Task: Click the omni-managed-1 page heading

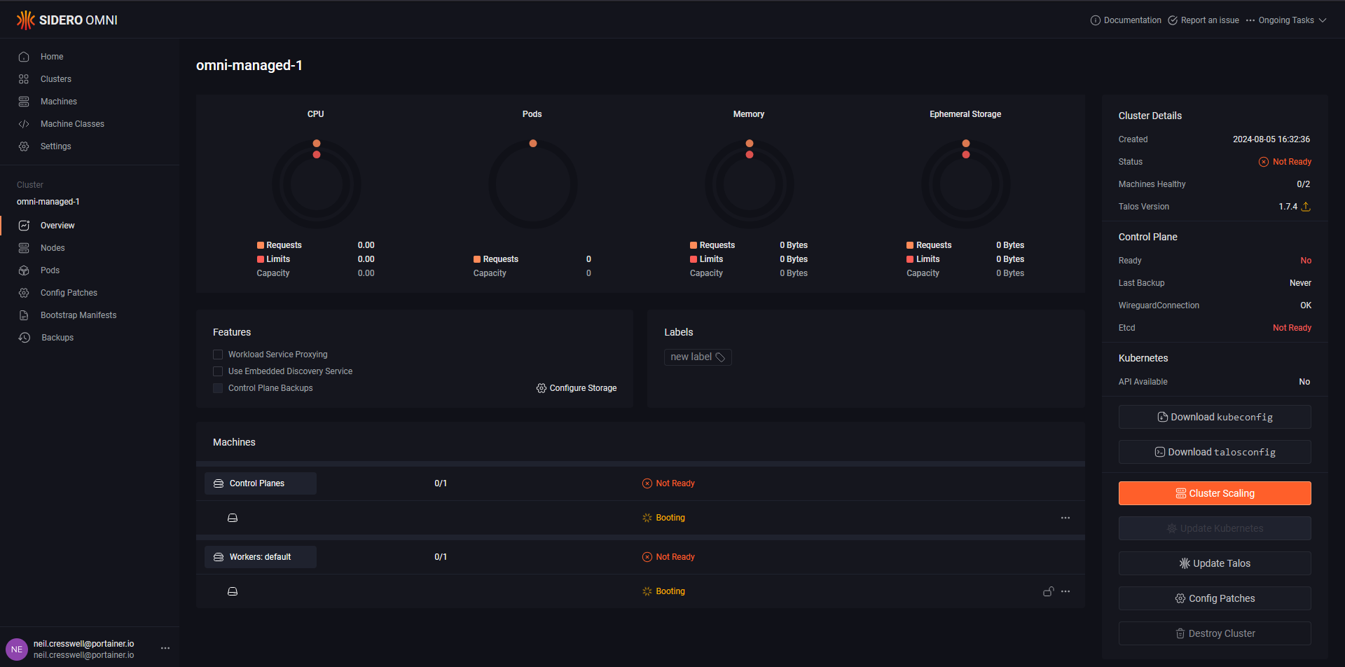Action: (x=249, y=65)
